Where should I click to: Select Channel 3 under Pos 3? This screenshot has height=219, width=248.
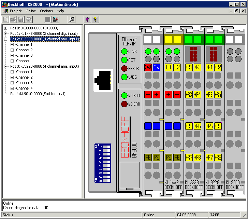24,83
